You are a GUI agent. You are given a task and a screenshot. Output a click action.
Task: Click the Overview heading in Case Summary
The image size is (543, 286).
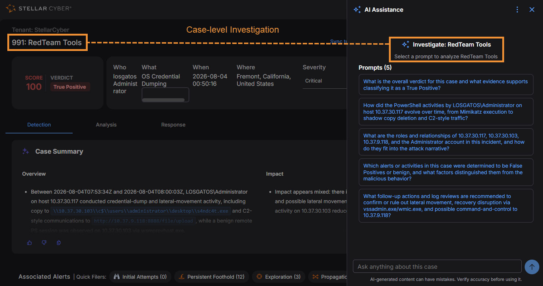pyautogui.click(x=34, y=174)
